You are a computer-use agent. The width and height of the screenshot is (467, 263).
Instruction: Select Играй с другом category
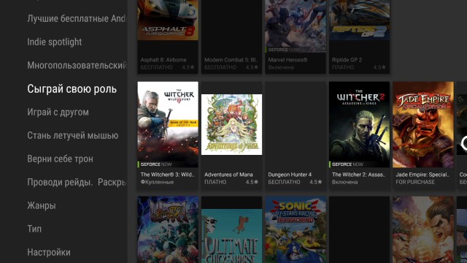(x=58, y=112)
